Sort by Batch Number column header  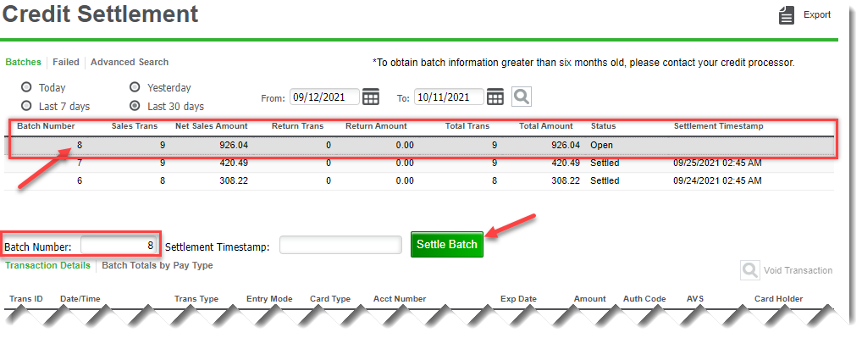(x=47, y=126)
